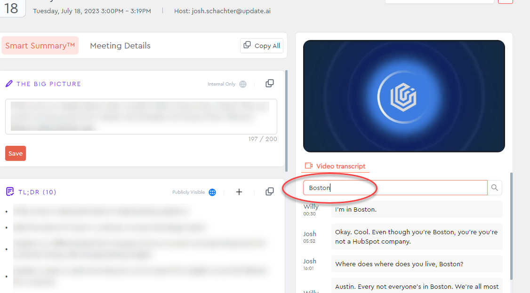Toggle Internal Only globe visibility
The image size is (530, 293).
point(243,84)
